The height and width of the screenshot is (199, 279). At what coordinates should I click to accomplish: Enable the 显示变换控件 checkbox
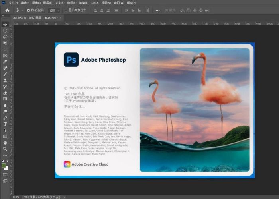66,10
